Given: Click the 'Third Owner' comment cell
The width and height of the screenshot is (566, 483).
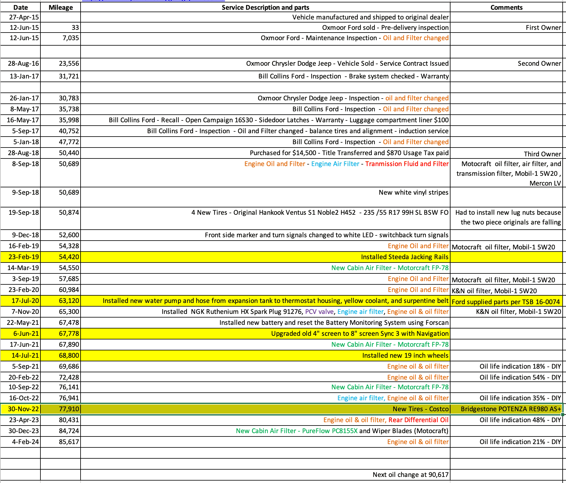Looking at the screenshot, I should pyautogui.click(x=506, y=153).
